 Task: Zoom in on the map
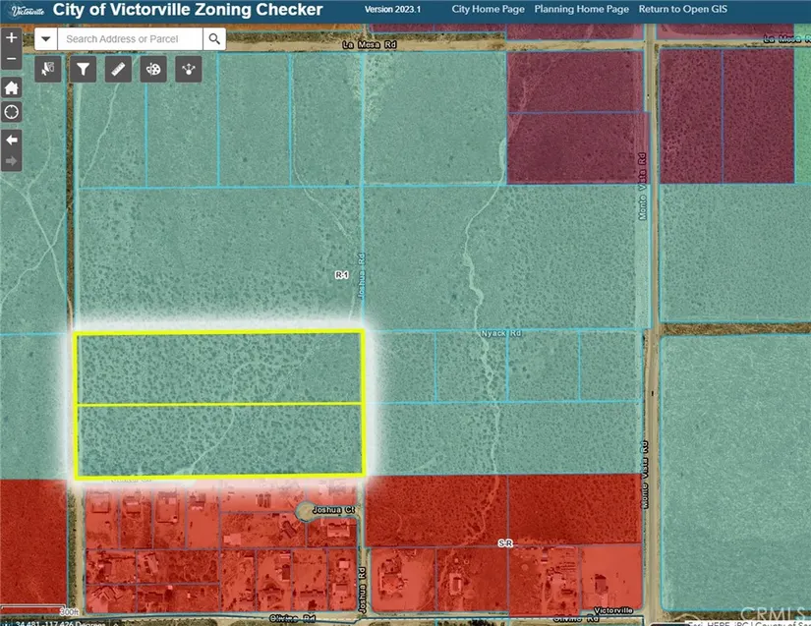tap(12, 37)
